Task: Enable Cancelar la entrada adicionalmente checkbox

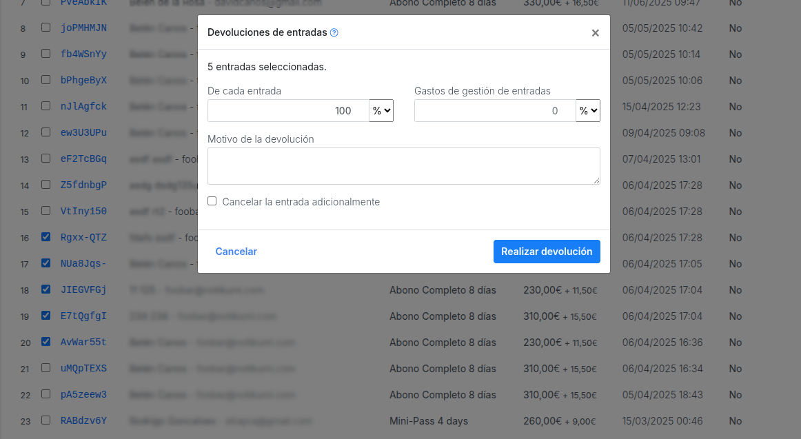Action: click(212, 201)
